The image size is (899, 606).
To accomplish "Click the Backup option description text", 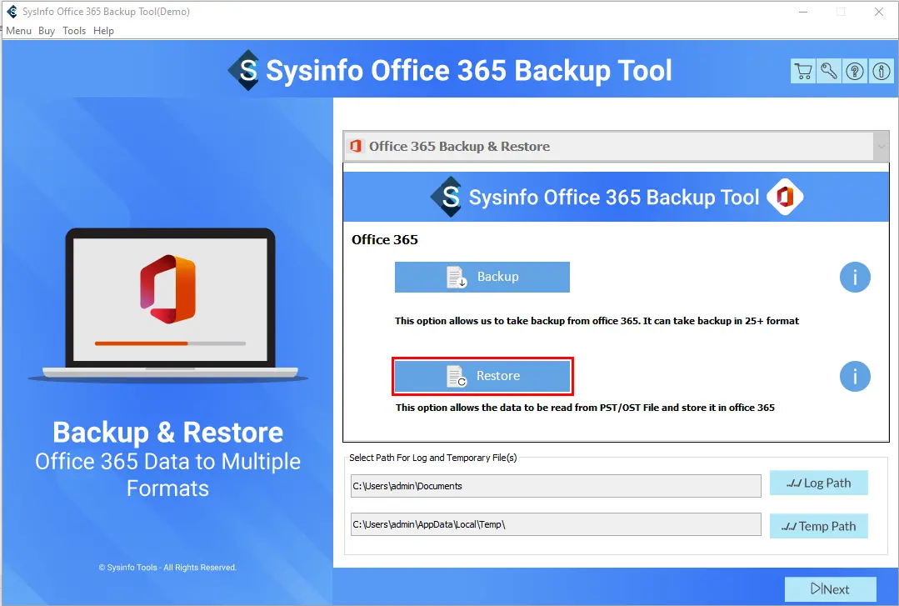I will (597, 321).
